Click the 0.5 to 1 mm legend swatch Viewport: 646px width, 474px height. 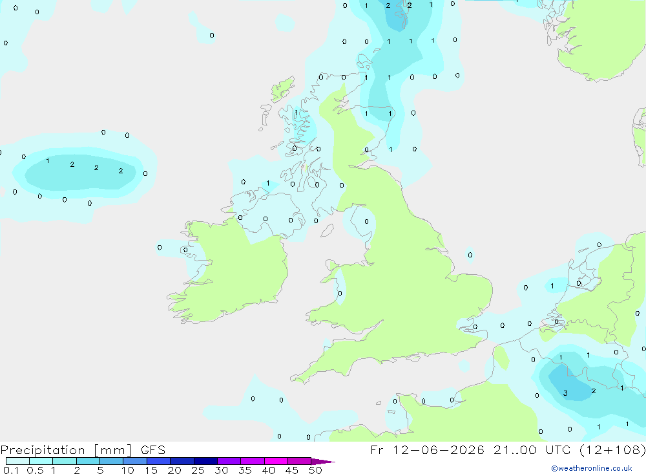(x=41, y=461)
